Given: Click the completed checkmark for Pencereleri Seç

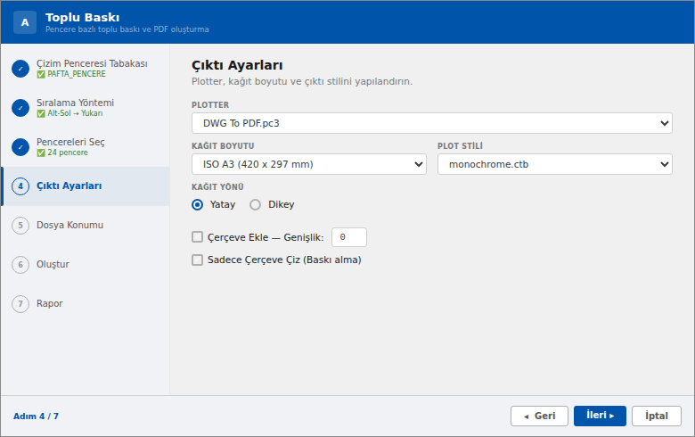Looking at the screenshot, I should (20, 147).
